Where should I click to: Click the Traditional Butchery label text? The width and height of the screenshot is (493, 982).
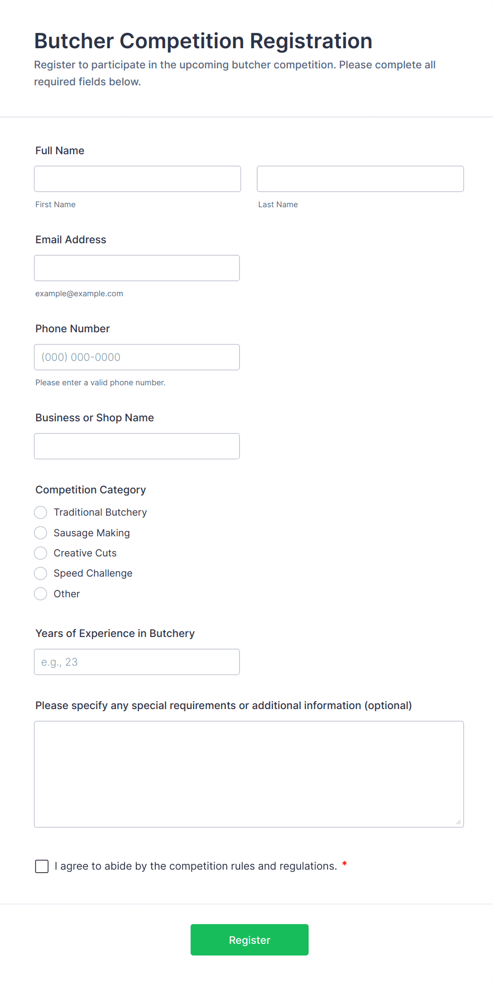pyautogui.click(x=100, y=512)
